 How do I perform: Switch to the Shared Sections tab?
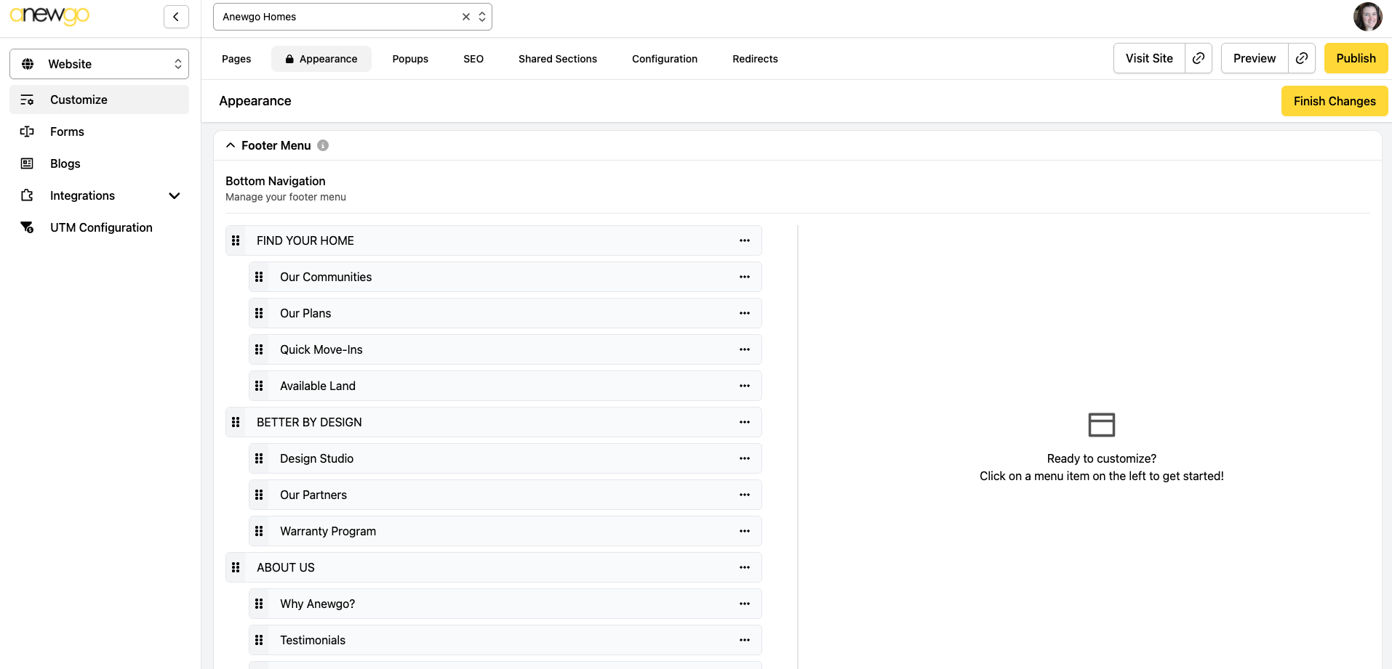(557, 59)
